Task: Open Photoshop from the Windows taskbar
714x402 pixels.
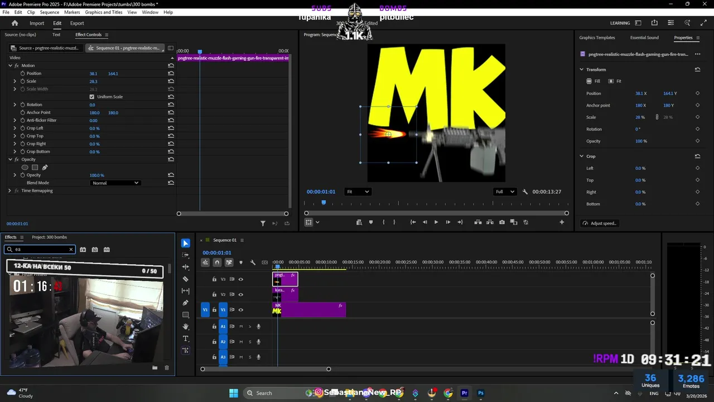Action: coord(481,393)
